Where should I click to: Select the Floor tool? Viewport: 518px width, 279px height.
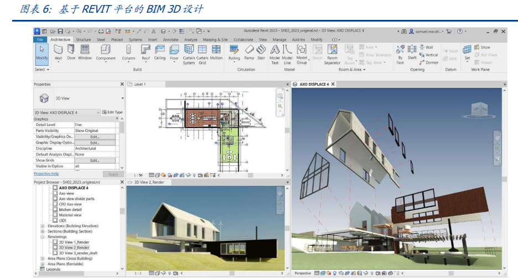coord(174,53)
